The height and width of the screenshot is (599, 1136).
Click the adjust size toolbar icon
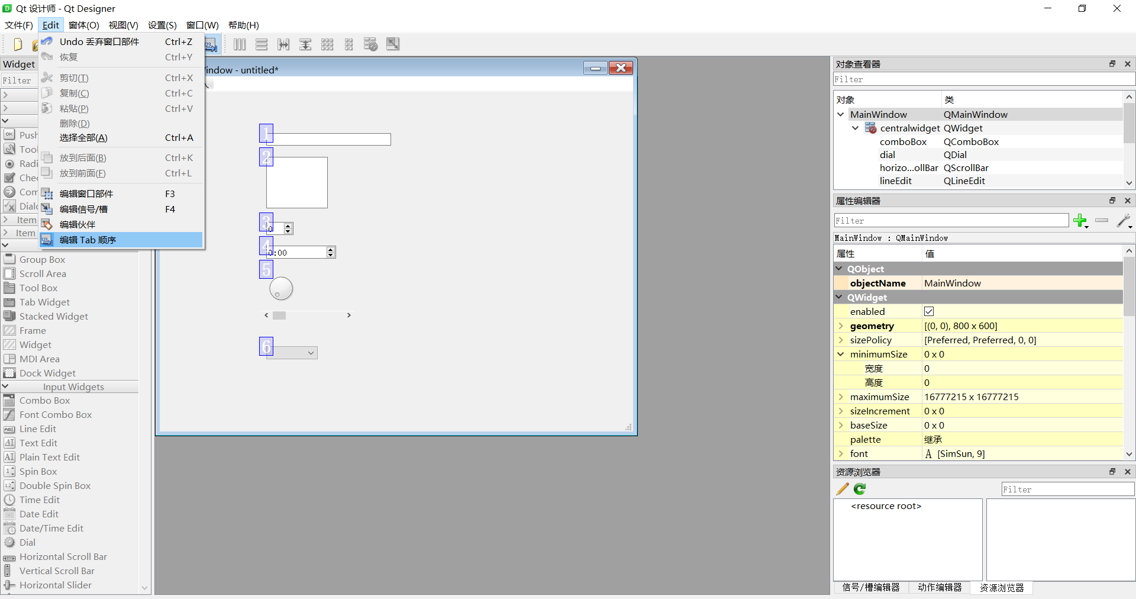point(393,44)
